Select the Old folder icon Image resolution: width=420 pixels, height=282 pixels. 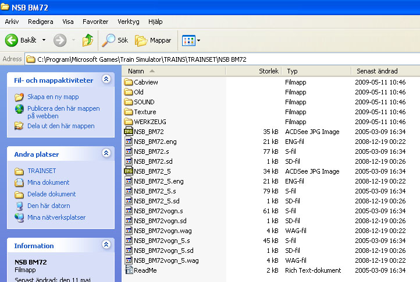click(129, 91)
